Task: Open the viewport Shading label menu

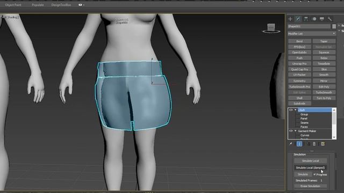Action: pyautogui.click(x=10, y=17)
